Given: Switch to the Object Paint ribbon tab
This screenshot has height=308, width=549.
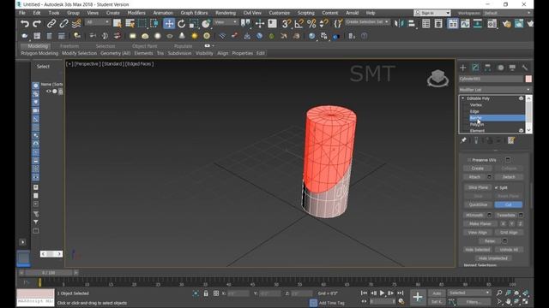Looking at the screenshot, I should (144, 46).
